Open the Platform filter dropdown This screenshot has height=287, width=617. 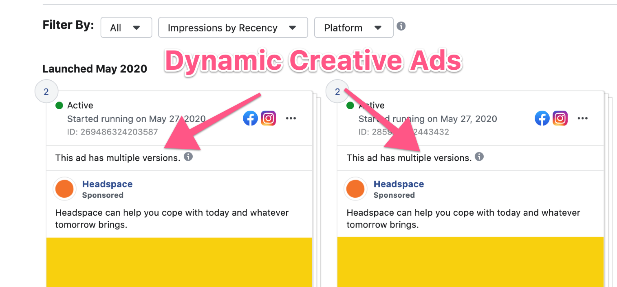point(353,28)
